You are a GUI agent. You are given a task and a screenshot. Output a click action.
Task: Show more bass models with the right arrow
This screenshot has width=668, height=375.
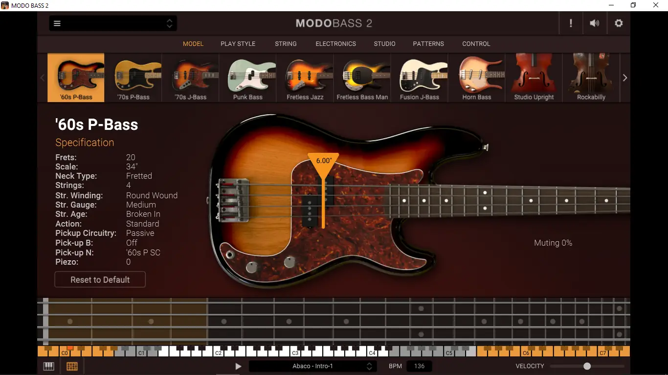624,78
